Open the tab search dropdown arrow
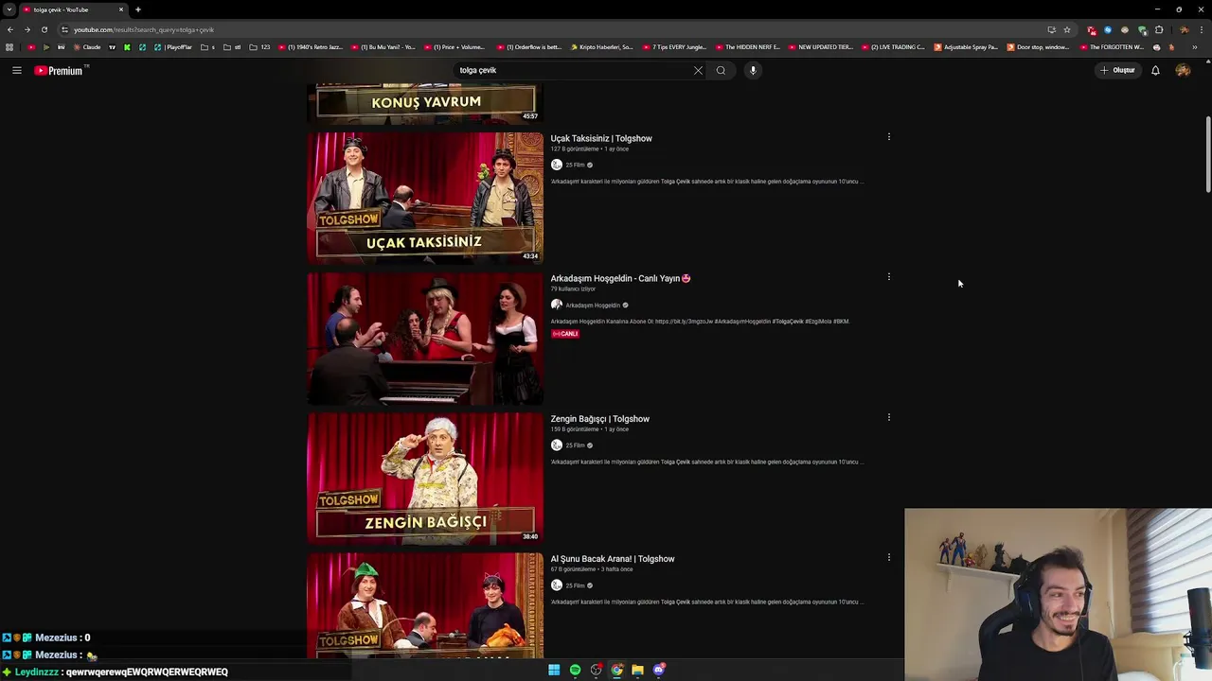This screenshot has width=1212, height=681. pyautogui.click(x=9, y=9)
